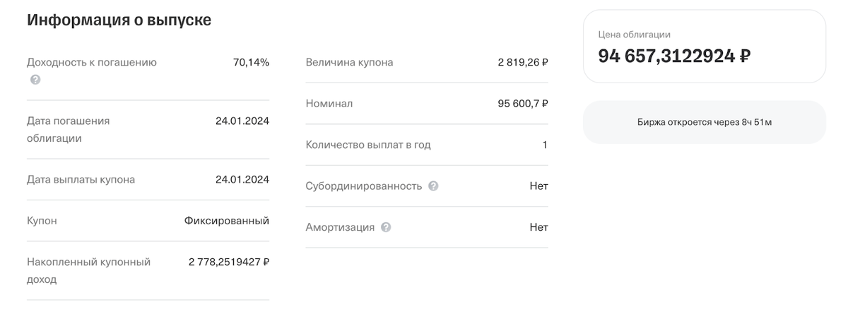Click the Дата выплаты купона date value
Screen dimensions: 848x316
[x=242, y=179]
